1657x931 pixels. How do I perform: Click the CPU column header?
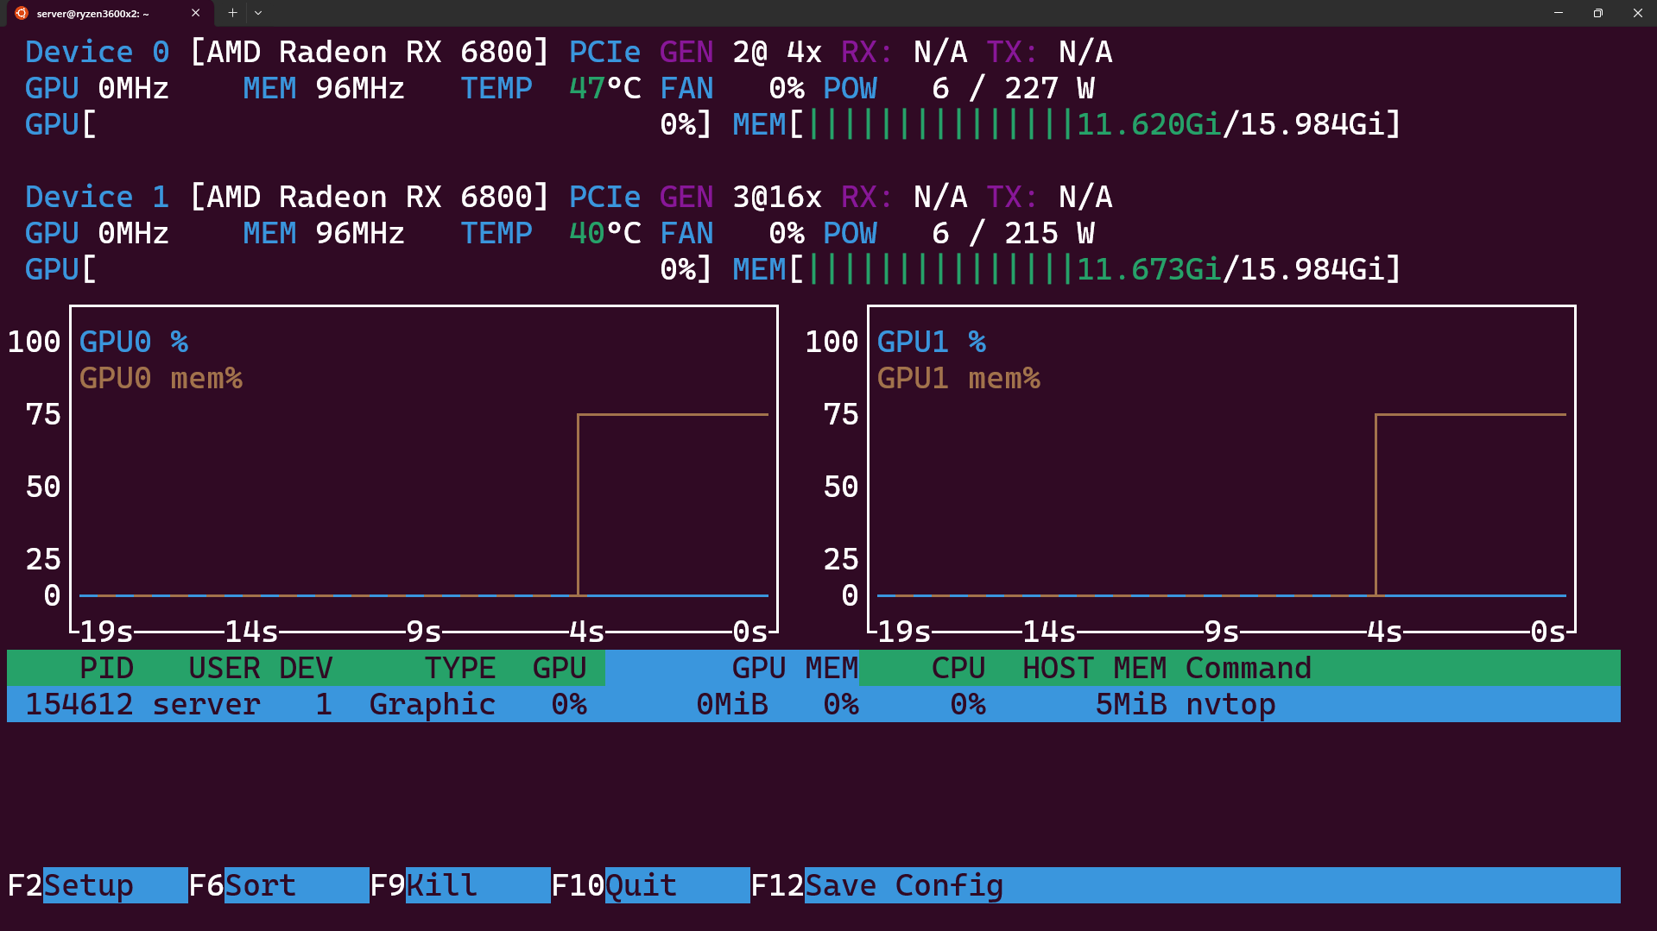(x=958, y=668)
